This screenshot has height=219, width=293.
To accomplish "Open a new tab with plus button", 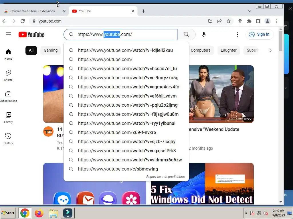I will coord(144,11).
